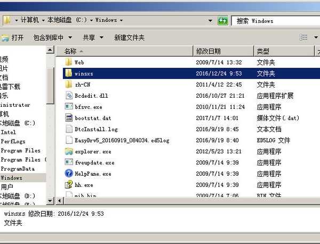The height and width of the screenshot is (244, 320).
Task: Sort by the 类型 column header
Action: click(284, 51)
